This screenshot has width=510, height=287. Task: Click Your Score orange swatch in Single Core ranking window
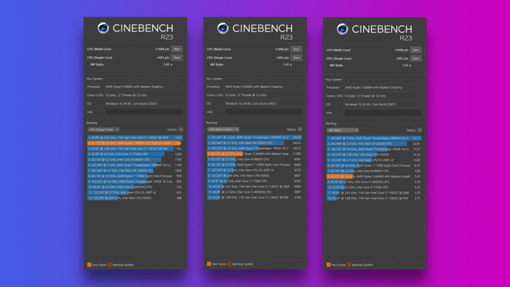[x=89, y=265]
